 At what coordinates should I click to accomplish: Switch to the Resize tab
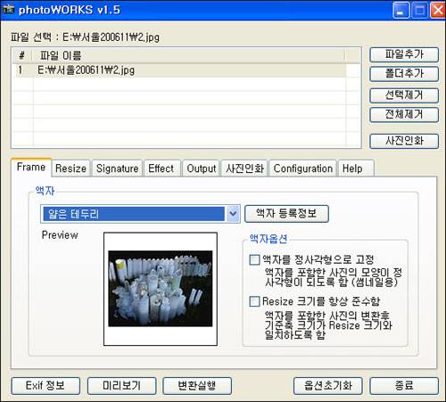click(70, 168)
